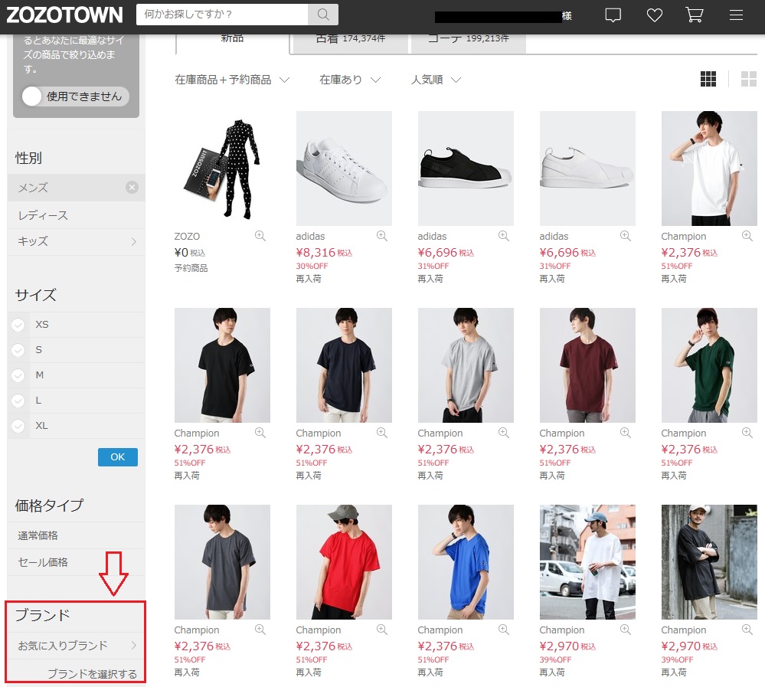Open the shopping cart icon
This screenshot has width=765, height=687.
click(695, 15)
